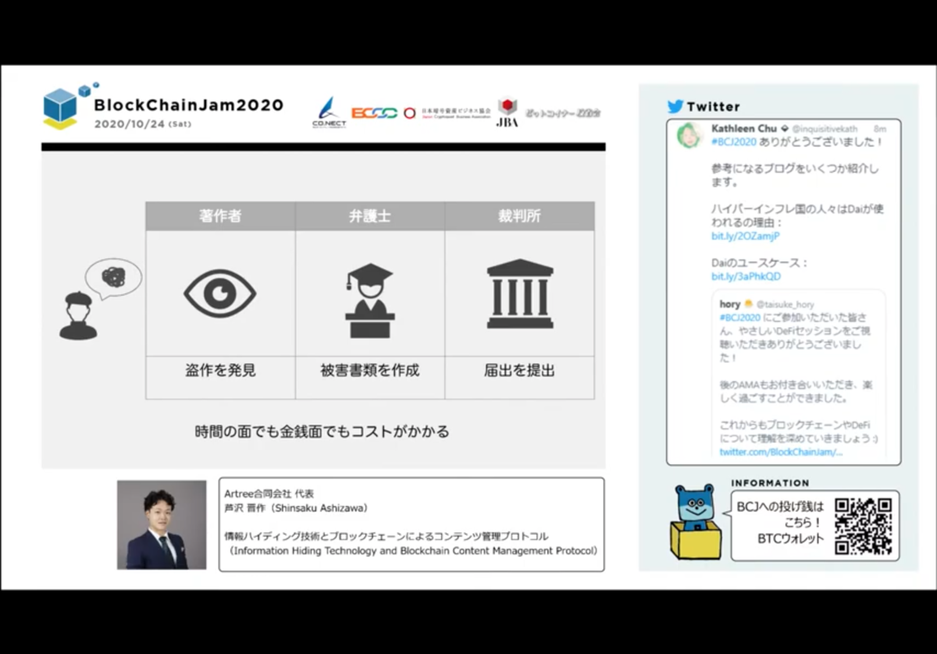Click the Japan cryptoasset business association logo
Image resolution: width=937 pixels, height=654 pixels.
pyautogui.click(x=447, y=113)
